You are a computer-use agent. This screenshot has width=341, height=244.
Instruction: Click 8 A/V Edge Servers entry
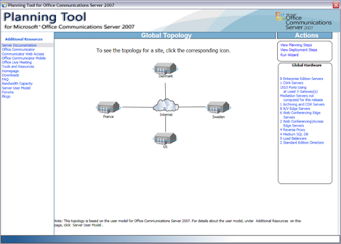tap(295, 109)
